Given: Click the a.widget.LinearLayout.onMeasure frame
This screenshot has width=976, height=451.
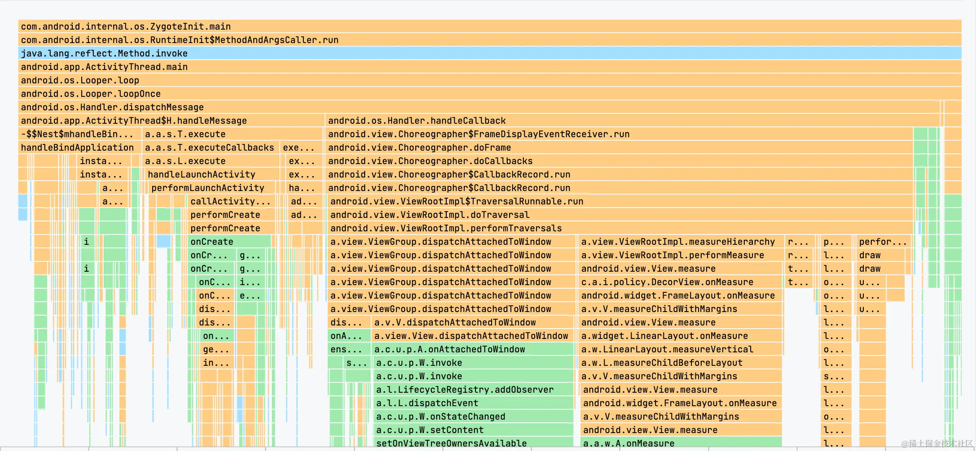Looking at the screenshot, I should pos(681,336).
